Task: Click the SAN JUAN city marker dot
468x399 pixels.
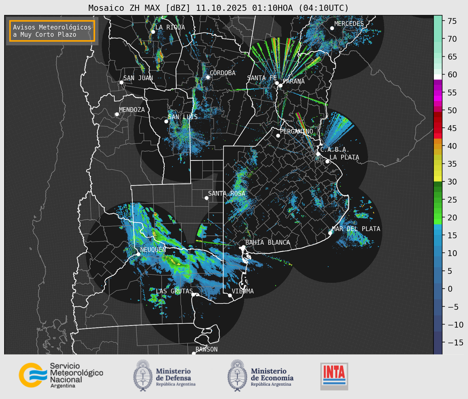Action: [x=121, y=82]
